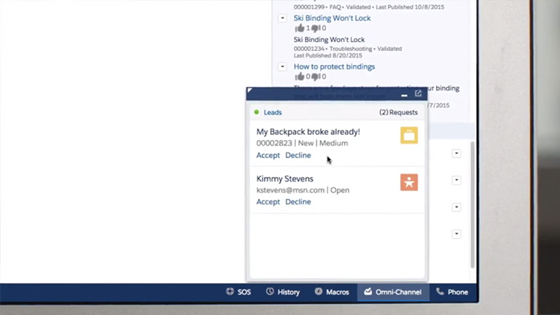Click the SOS lifebuoy icon in footer
This screenshot has height=315, width=560.
pos(230,292)
